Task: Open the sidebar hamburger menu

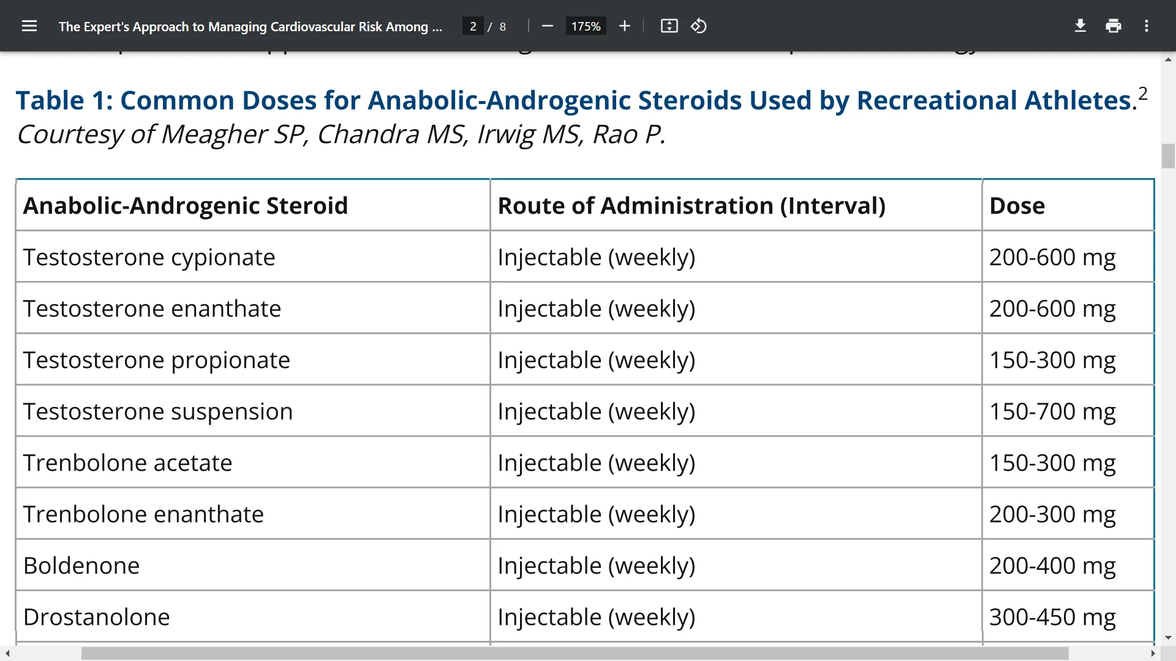Action: (x=29, y=26)
